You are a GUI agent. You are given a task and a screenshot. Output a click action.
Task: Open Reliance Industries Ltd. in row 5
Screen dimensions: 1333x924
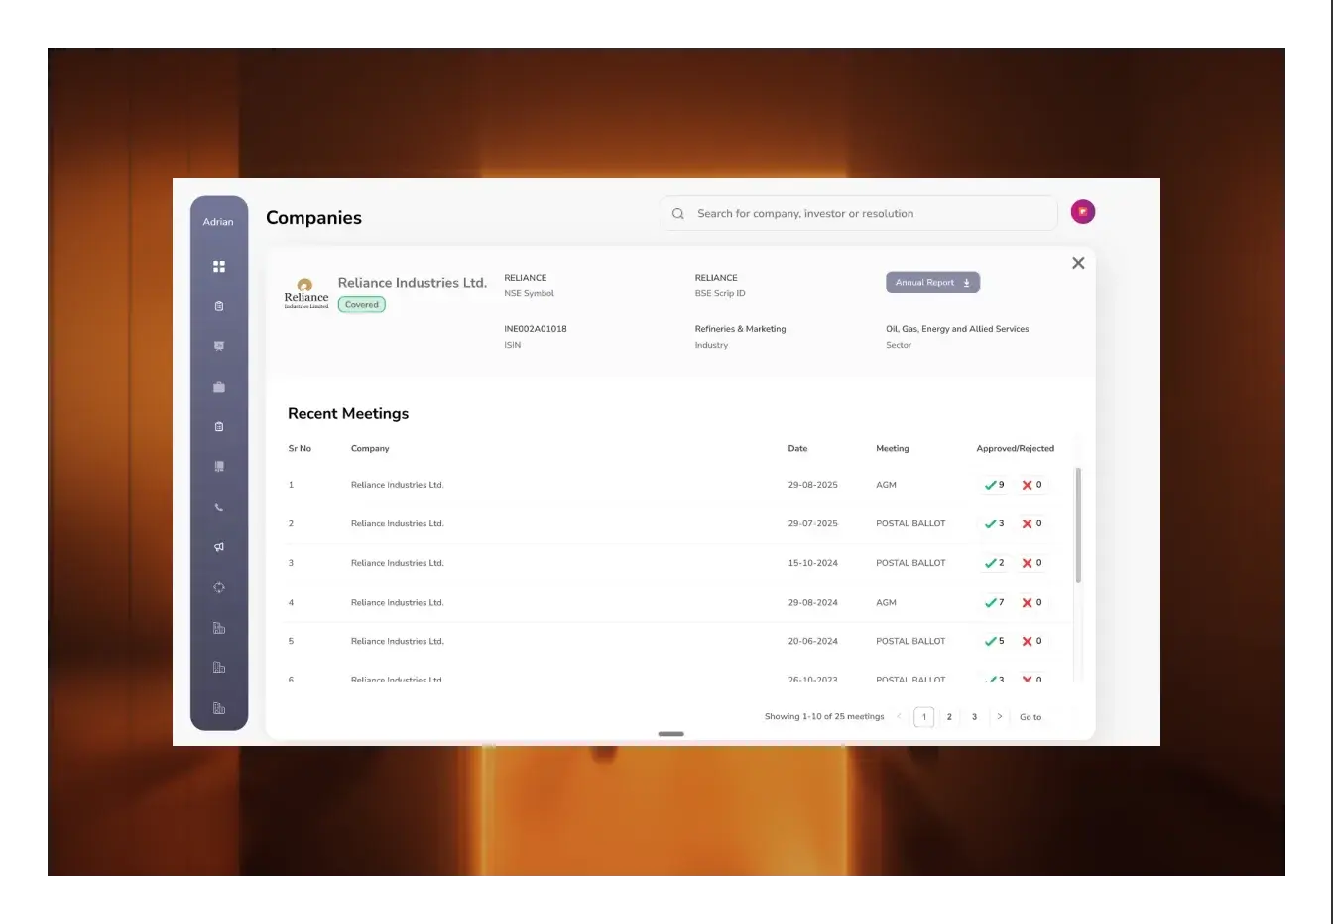[397, 641]
